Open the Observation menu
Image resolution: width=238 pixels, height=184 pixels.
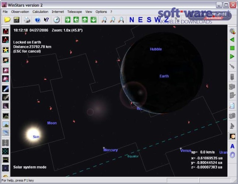click(x=20, y=12)
